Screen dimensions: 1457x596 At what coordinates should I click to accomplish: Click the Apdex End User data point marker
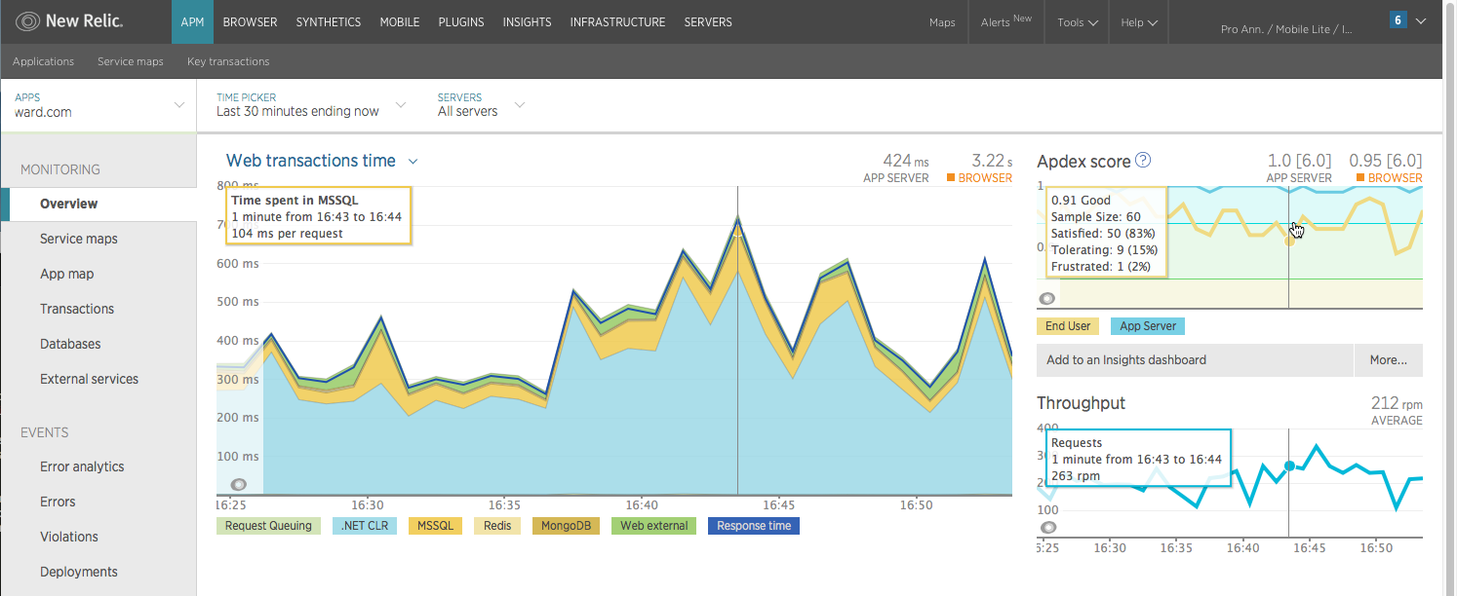[x=1289, y=240]
